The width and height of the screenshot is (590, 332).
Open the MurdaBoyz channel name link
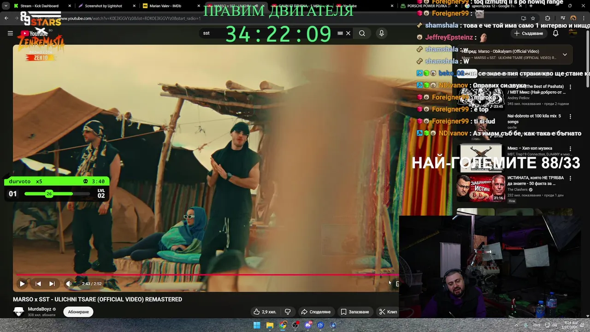pos(40,309)
